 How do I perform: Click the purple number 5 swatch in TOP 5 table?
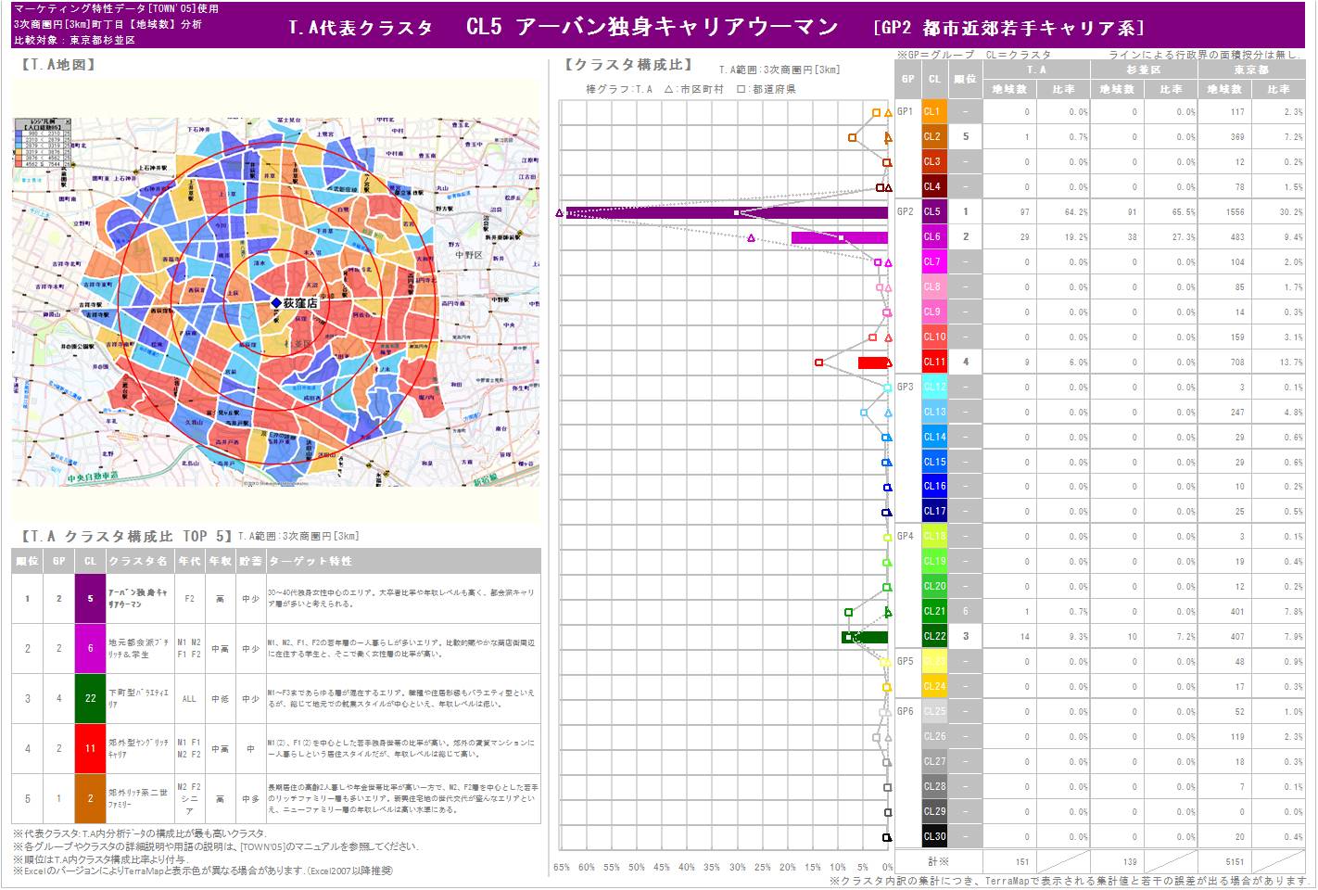[90, 599]
